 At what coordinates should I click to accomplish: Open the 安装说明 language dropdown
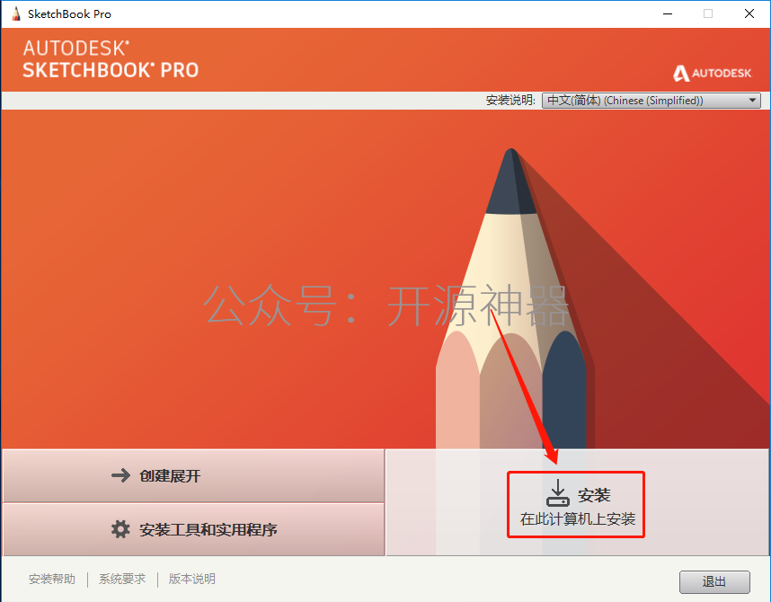651,101
